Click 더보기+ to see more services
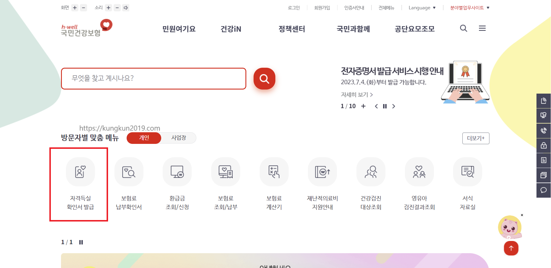The width and height of the screenshot is (551, 268). pyautogui.click(x=475, y=138)
